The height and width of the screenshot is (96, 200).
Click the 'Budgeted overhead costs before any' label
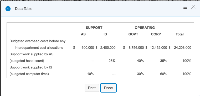point(38,41)
